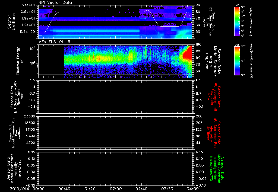The width and height of the screenshot is (278, 192).
Task: Click the white Model Scanner Angle label
Action: [213, 61]
